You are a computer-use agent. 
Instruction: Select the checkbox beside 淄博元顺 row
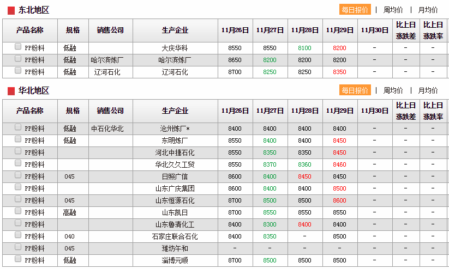click(x=18, y=260)
